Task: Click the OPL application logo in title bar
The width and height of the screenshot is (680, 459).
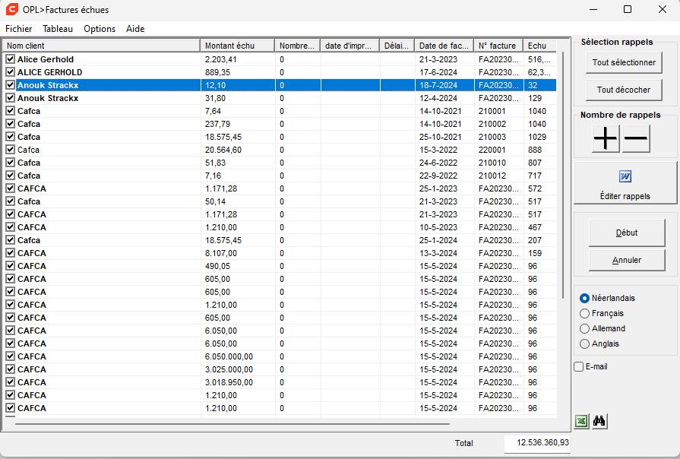Action: click(11, 9)
